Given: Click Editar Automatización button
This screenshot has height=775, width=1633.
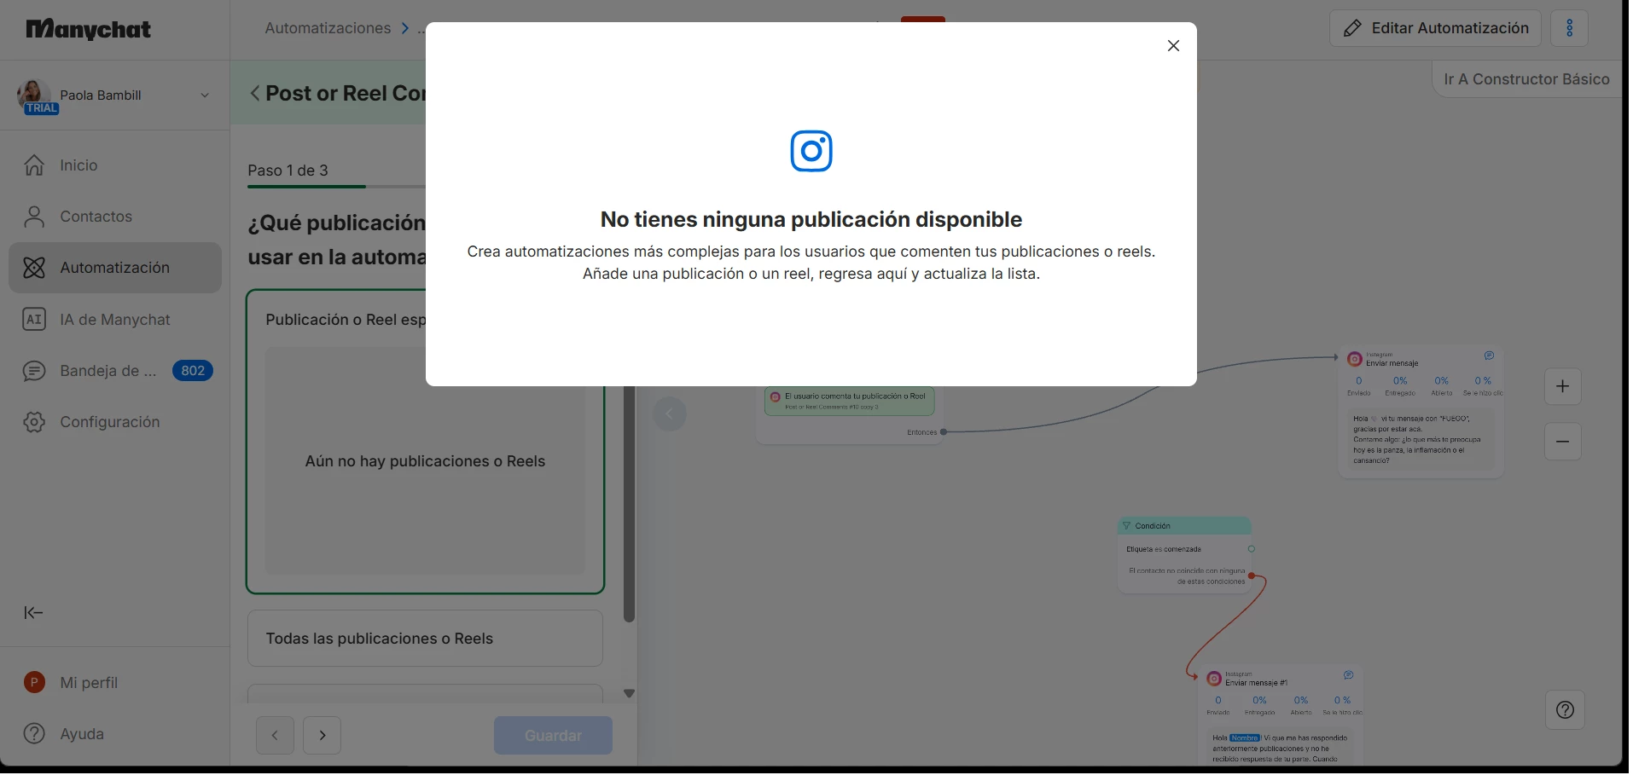Looking at the screenshot, I should tap(1435, 28).
